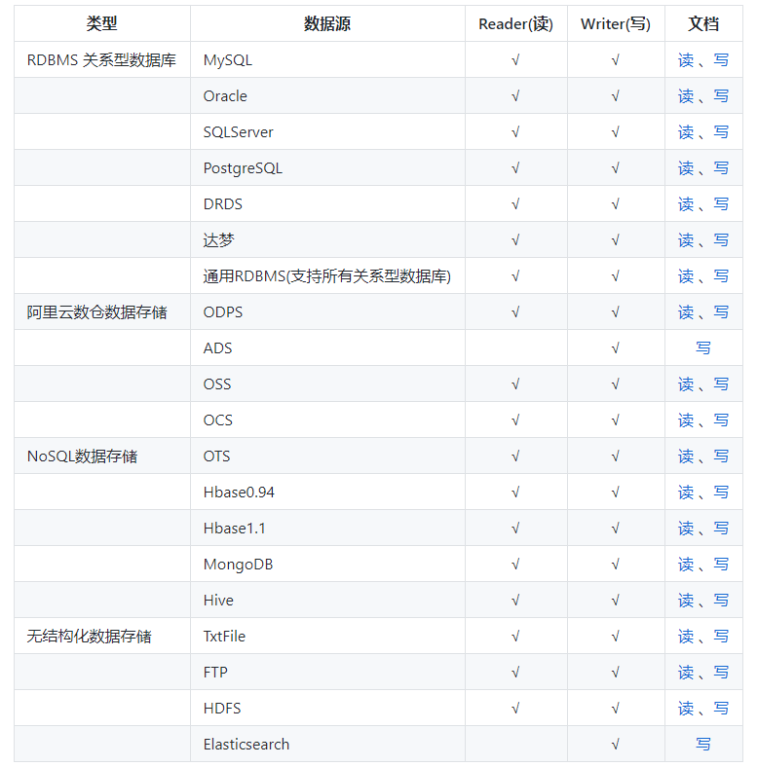
Task: Click the 通用RDBMS data source cell
Action: click(x=327, y=276)
